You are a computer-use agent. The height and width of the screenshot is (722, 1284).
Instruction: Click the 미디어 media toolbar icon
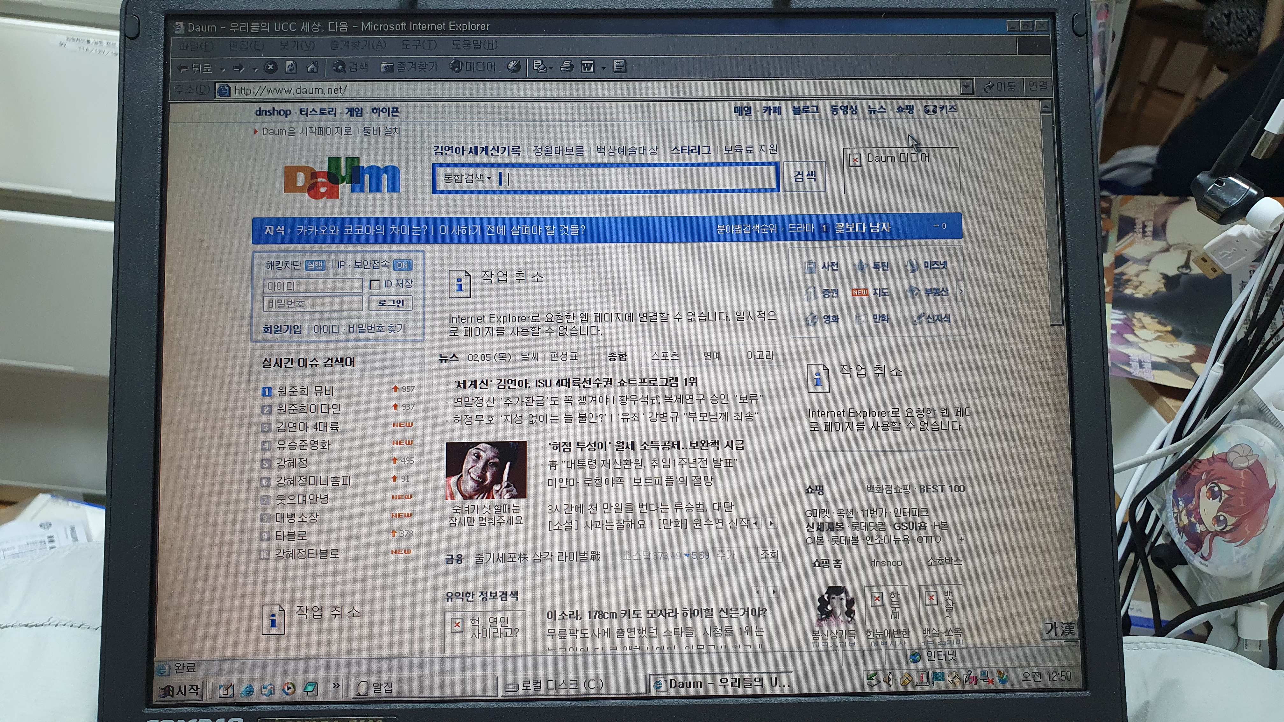(x=456, y=66)
